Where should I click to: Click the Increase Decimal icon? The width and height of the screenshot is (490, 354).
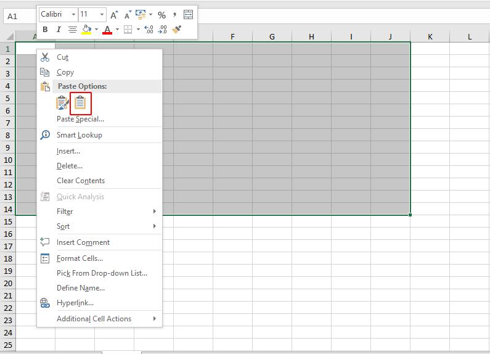pos(149,29)
